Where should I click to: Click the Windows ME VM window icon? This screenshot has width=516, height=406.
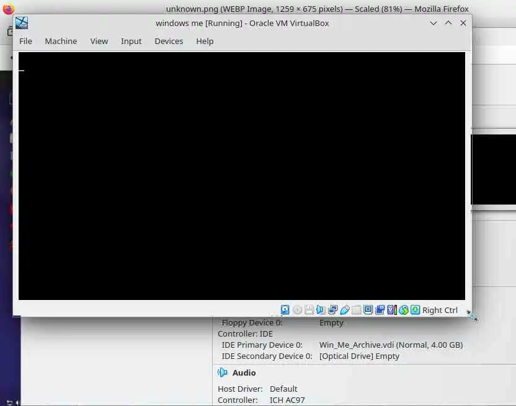[x=22, y=23]
